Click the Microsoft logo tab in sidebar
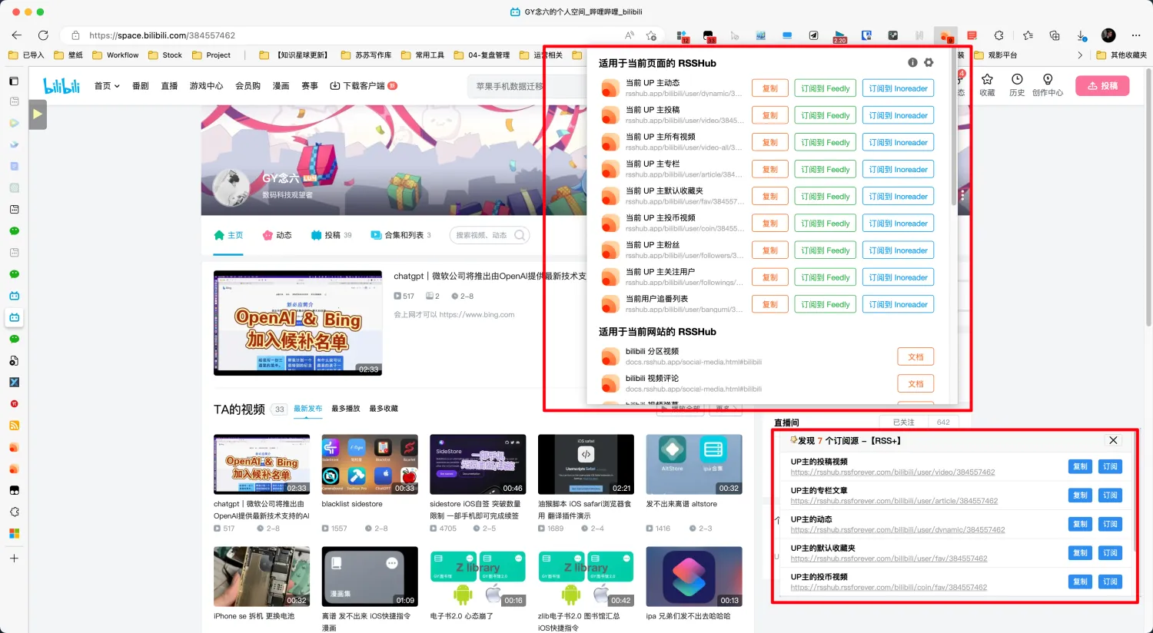1153x633 pixels. coord(14,533)
